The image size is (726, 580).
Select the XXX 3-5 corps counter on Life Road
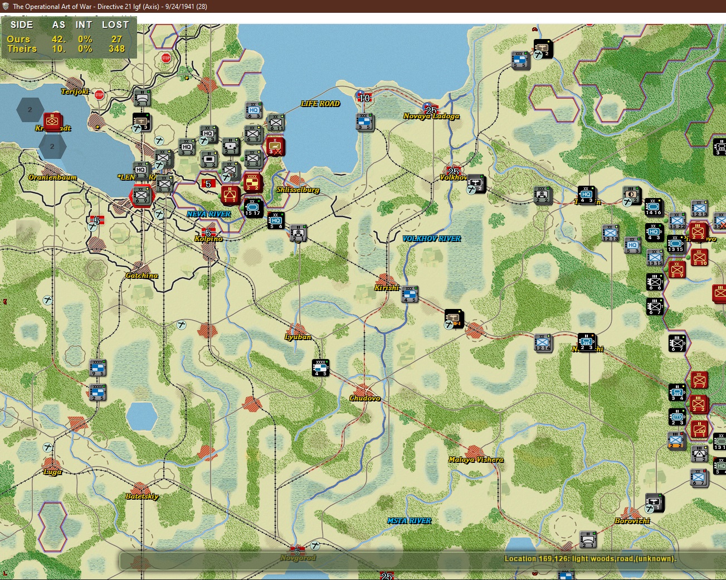point(364,121)
